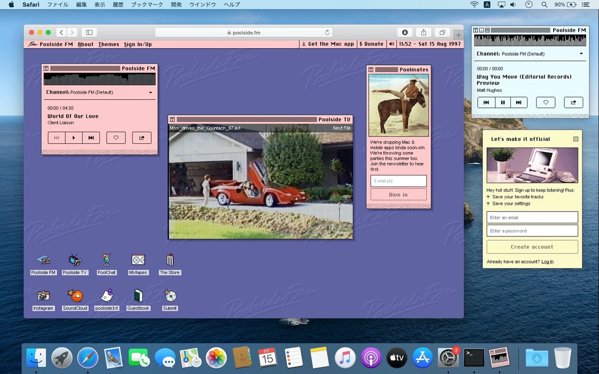Click the waveform in Mac app player
Image resolution: width=599 pixels, height=374 pixels.
[530, 40]
